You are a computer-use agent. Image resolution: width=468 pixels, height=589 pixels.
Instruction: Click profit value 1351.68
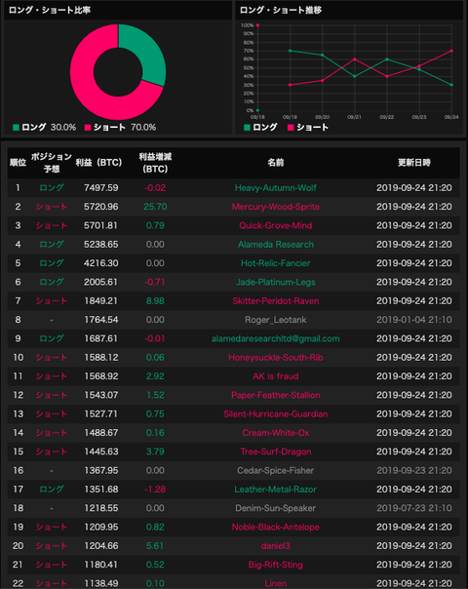(101, 490)
